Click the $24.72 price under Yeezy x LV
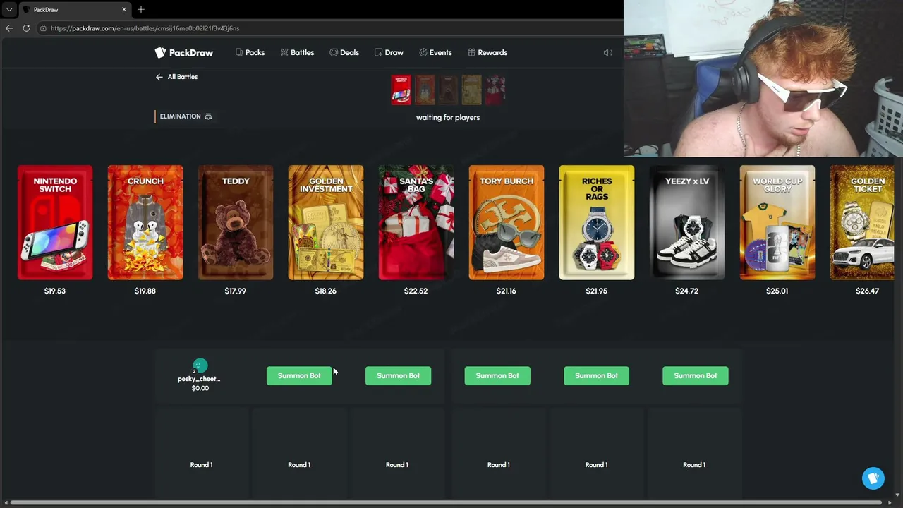 click(687, 291)
